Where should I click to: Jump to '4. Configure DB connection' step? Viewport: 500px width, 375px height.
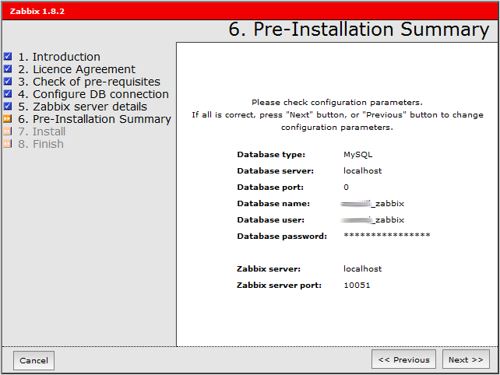click(93, 94)
